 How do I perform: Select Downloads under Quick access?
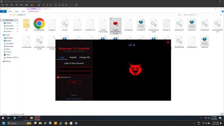tap(10, 26)
